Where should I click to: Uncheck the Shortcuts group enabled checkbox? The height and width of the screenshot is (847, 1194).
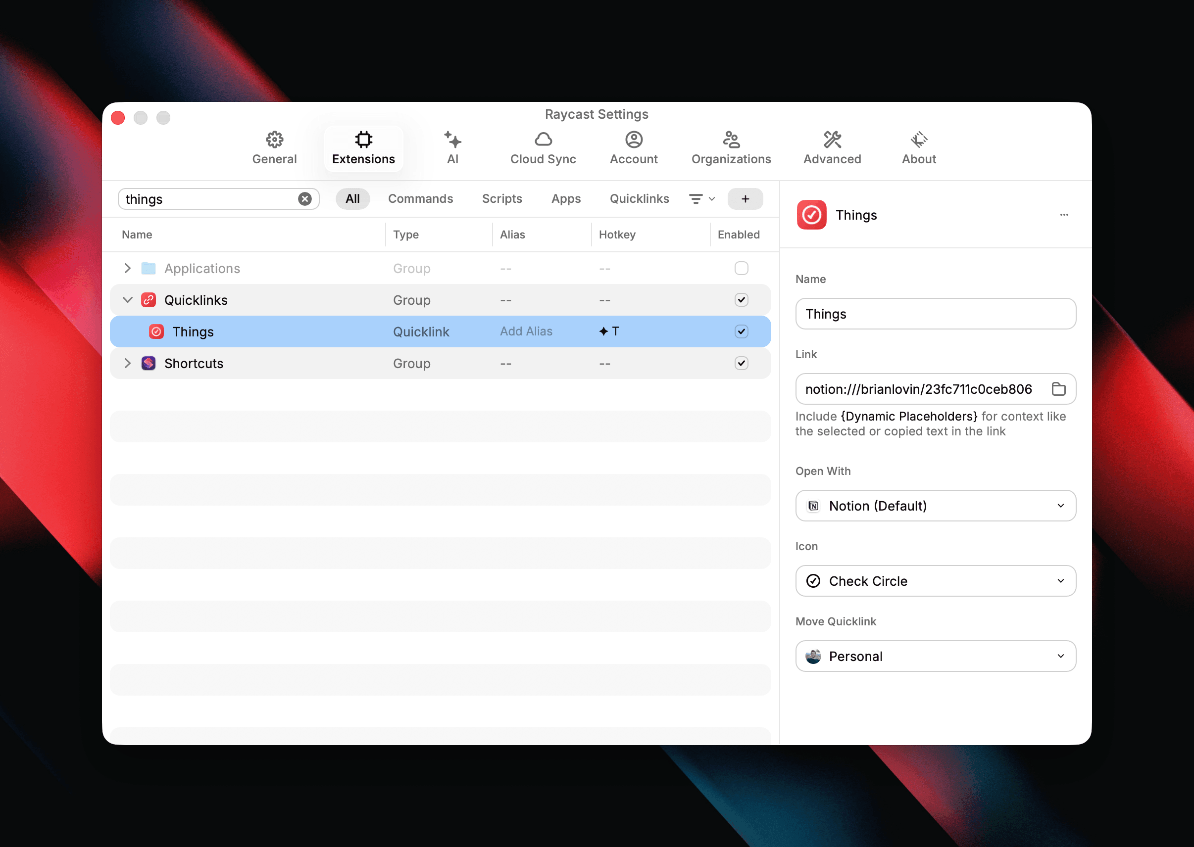tap(741, 363)
